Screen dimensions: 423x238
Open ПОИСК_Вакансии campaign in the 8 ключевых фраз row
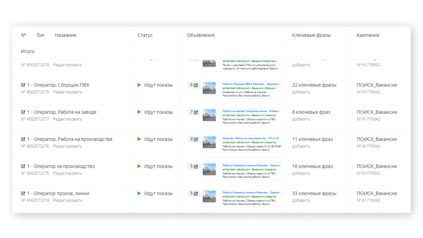[377, 112]
